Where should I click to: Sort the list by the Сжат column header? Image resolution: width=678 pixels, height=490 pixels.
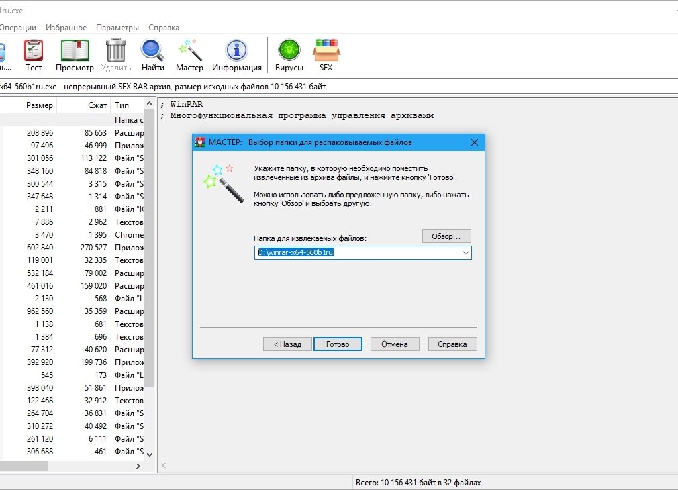(84, 105)
